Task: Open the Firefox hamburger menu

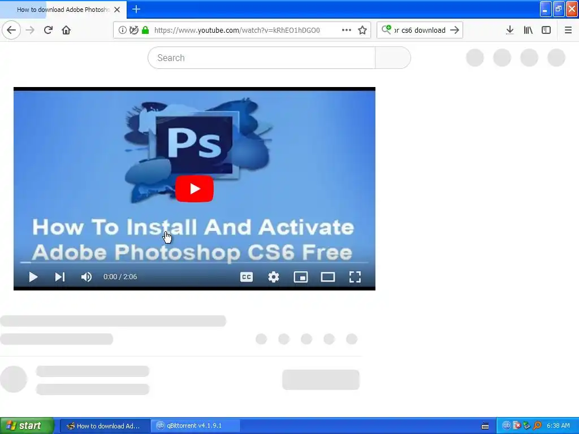Action: tap(568, 30)
